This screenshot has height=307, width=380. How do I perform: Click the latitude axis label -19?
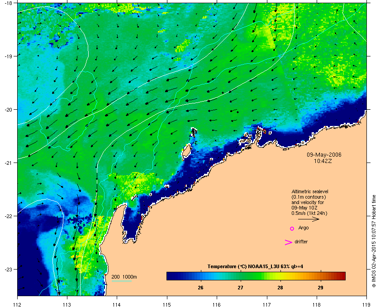coord(8,56)
